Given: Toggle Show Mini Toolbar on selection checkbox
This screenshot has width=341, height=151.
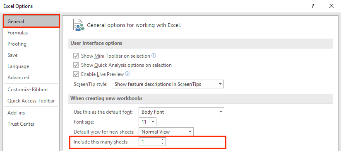Looking at the screenshot, I should (76, 56).
